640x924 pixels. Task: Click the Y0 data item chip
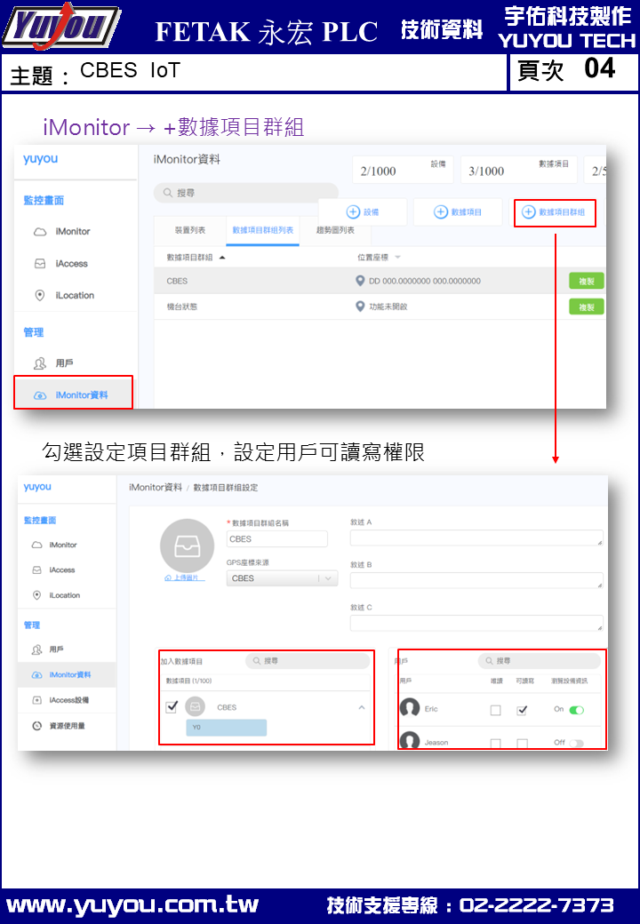click(x=227, y=727)
